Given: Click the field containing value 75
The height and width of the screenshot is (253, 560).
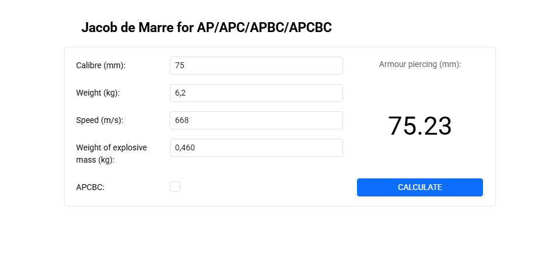Looking at the screenshot, I should tap(256, 65).
